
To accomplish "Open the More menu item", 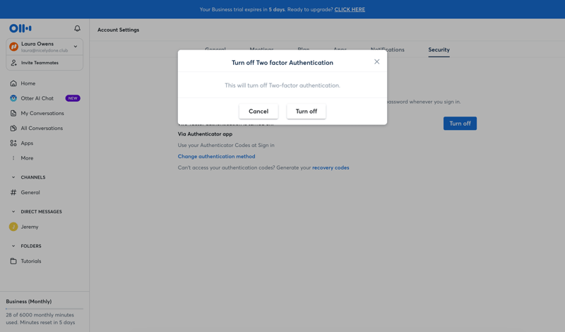I will [x=27, y=158].
